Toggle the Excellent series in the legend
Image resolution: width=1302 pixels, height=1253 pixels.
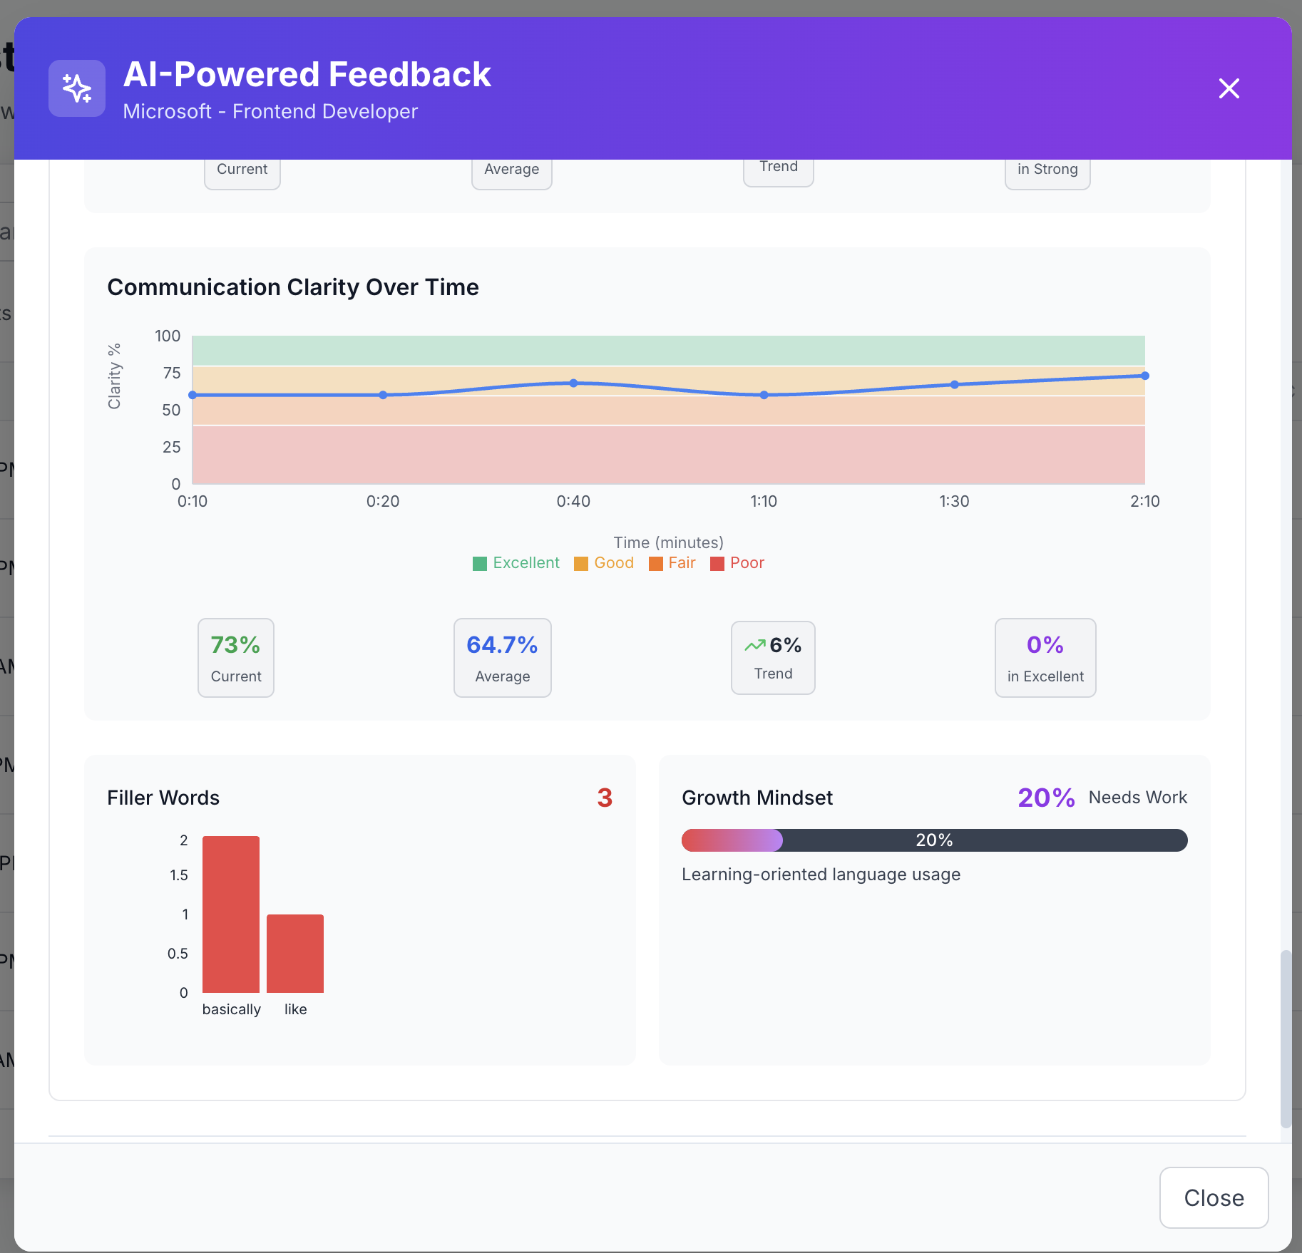(516, 563)
